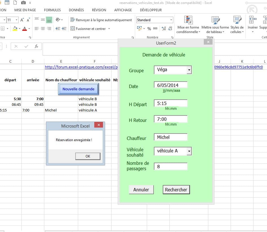Switch to the FORMULES ribbon tab
This screenshot has height=232, width=267.
[x=52, y=10]
